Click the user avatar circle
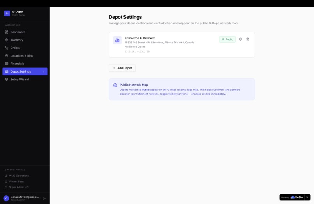314x204 pixels. tap(6, 199)
